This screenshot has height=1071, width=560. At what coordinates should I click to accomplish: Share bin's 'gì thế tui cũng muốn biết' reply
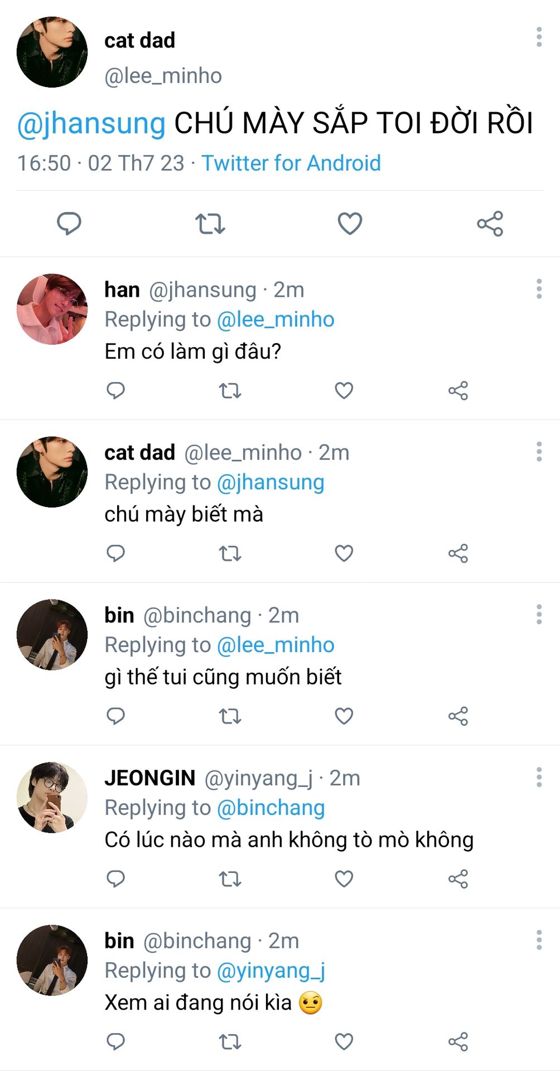tap(458, 716)
